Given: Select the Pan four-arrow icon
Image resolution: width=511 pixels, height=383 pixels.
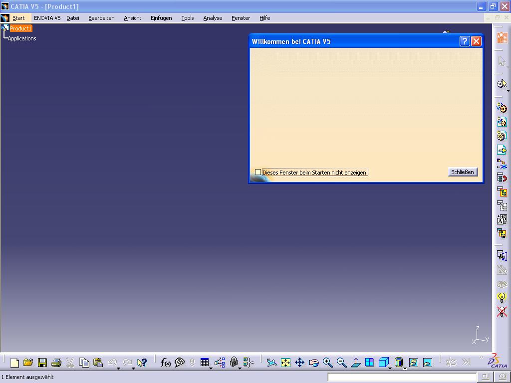Looking at the screenshot, I should tap(299, 363).
